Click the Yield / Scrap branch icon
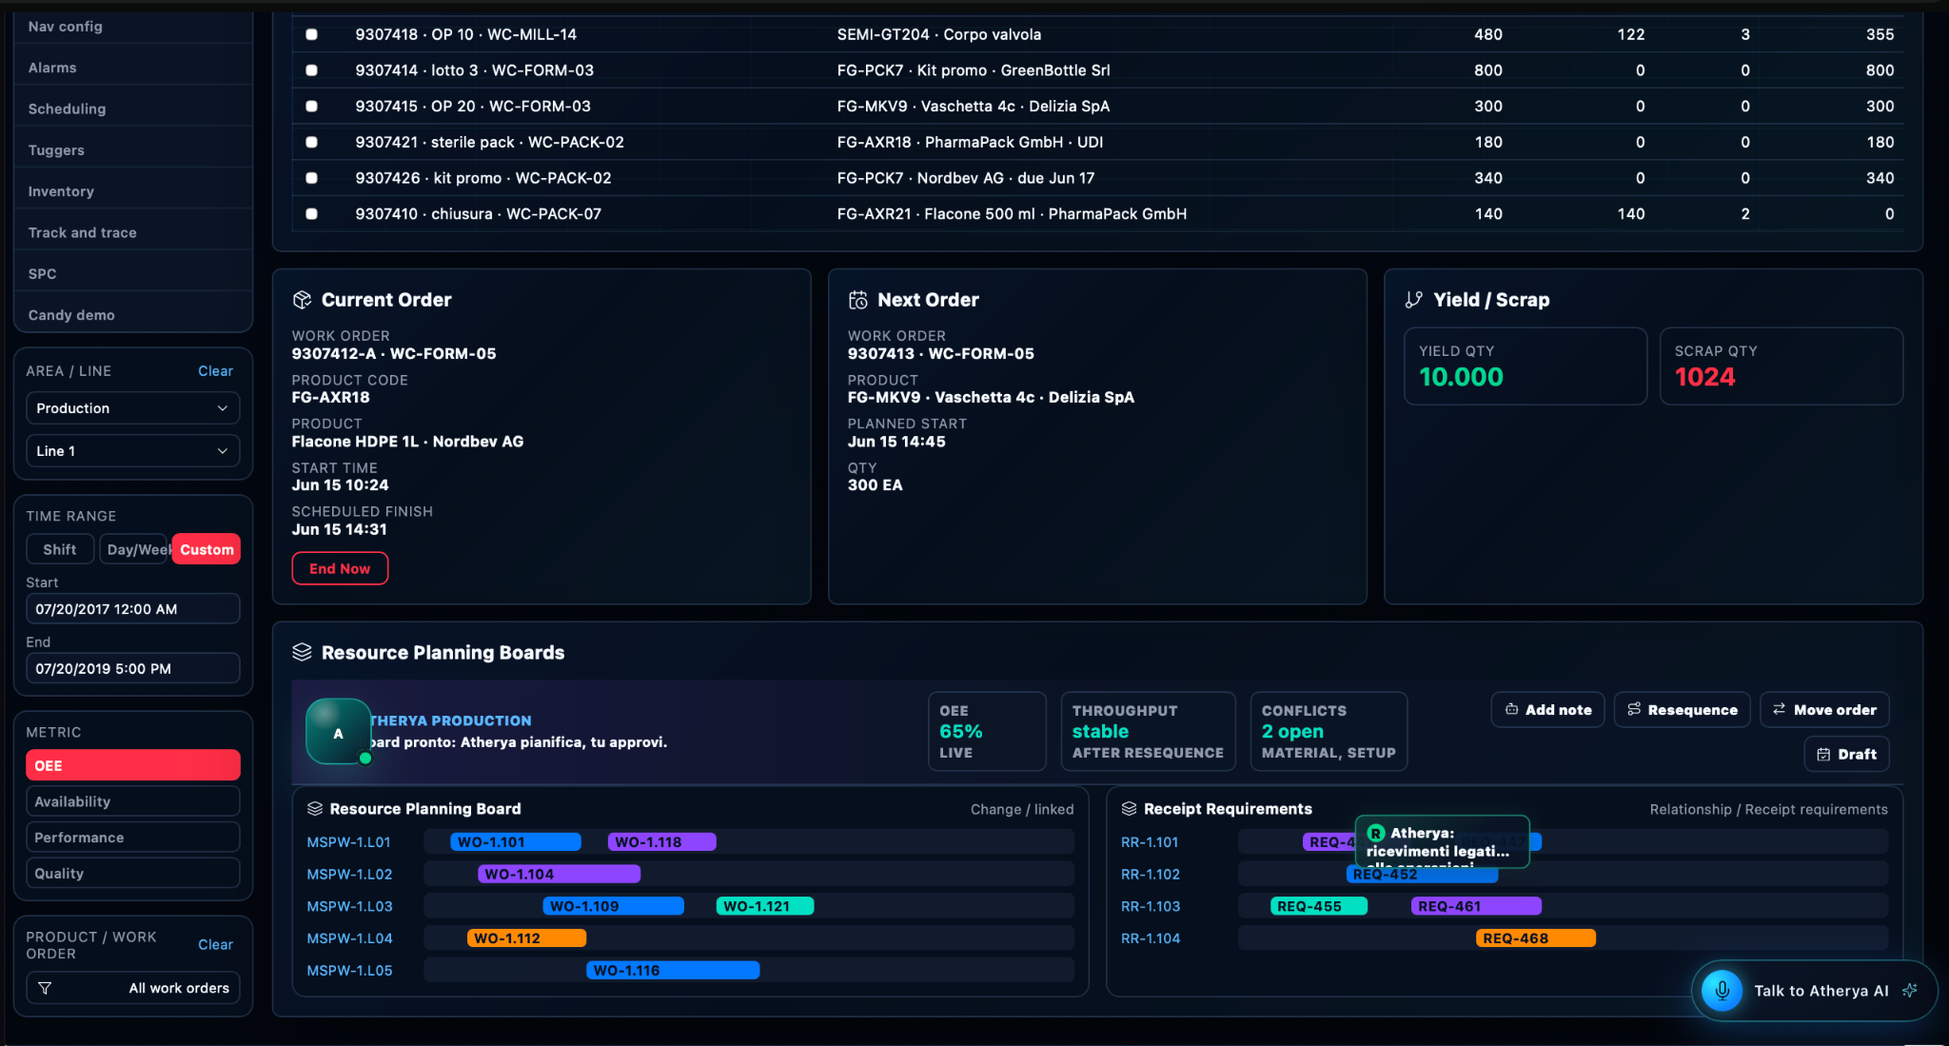This screenshot has width=1949, height=1046. (1414, 300)
